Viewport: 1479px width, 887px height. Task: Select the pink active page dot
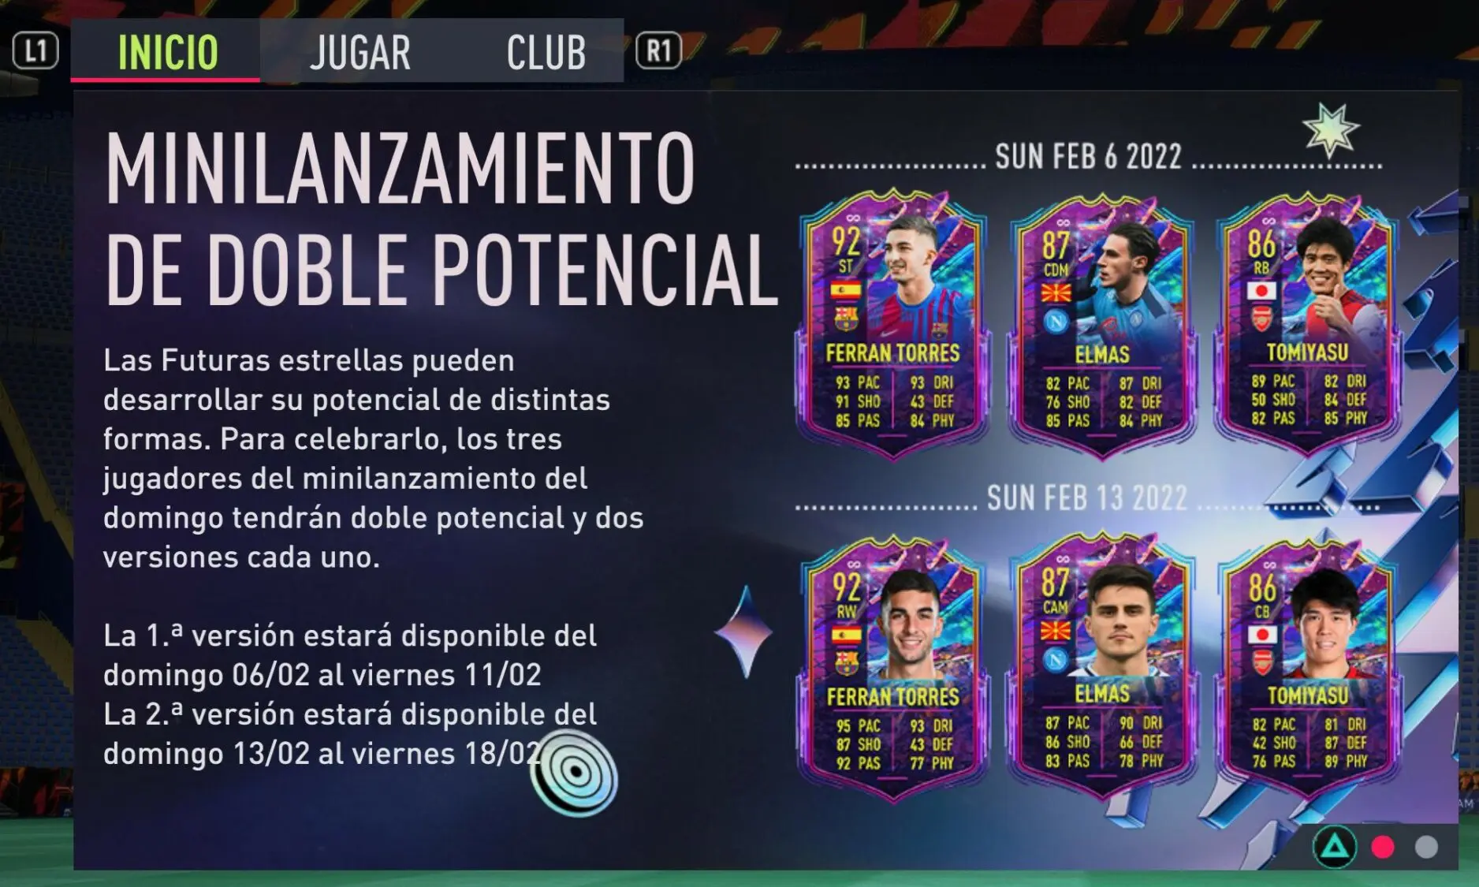(x=1383, y=847)
